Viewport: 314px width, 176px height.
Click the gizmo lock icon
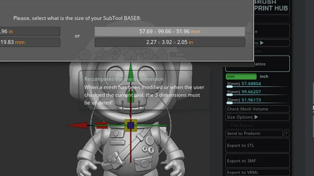tap(160, 54)
